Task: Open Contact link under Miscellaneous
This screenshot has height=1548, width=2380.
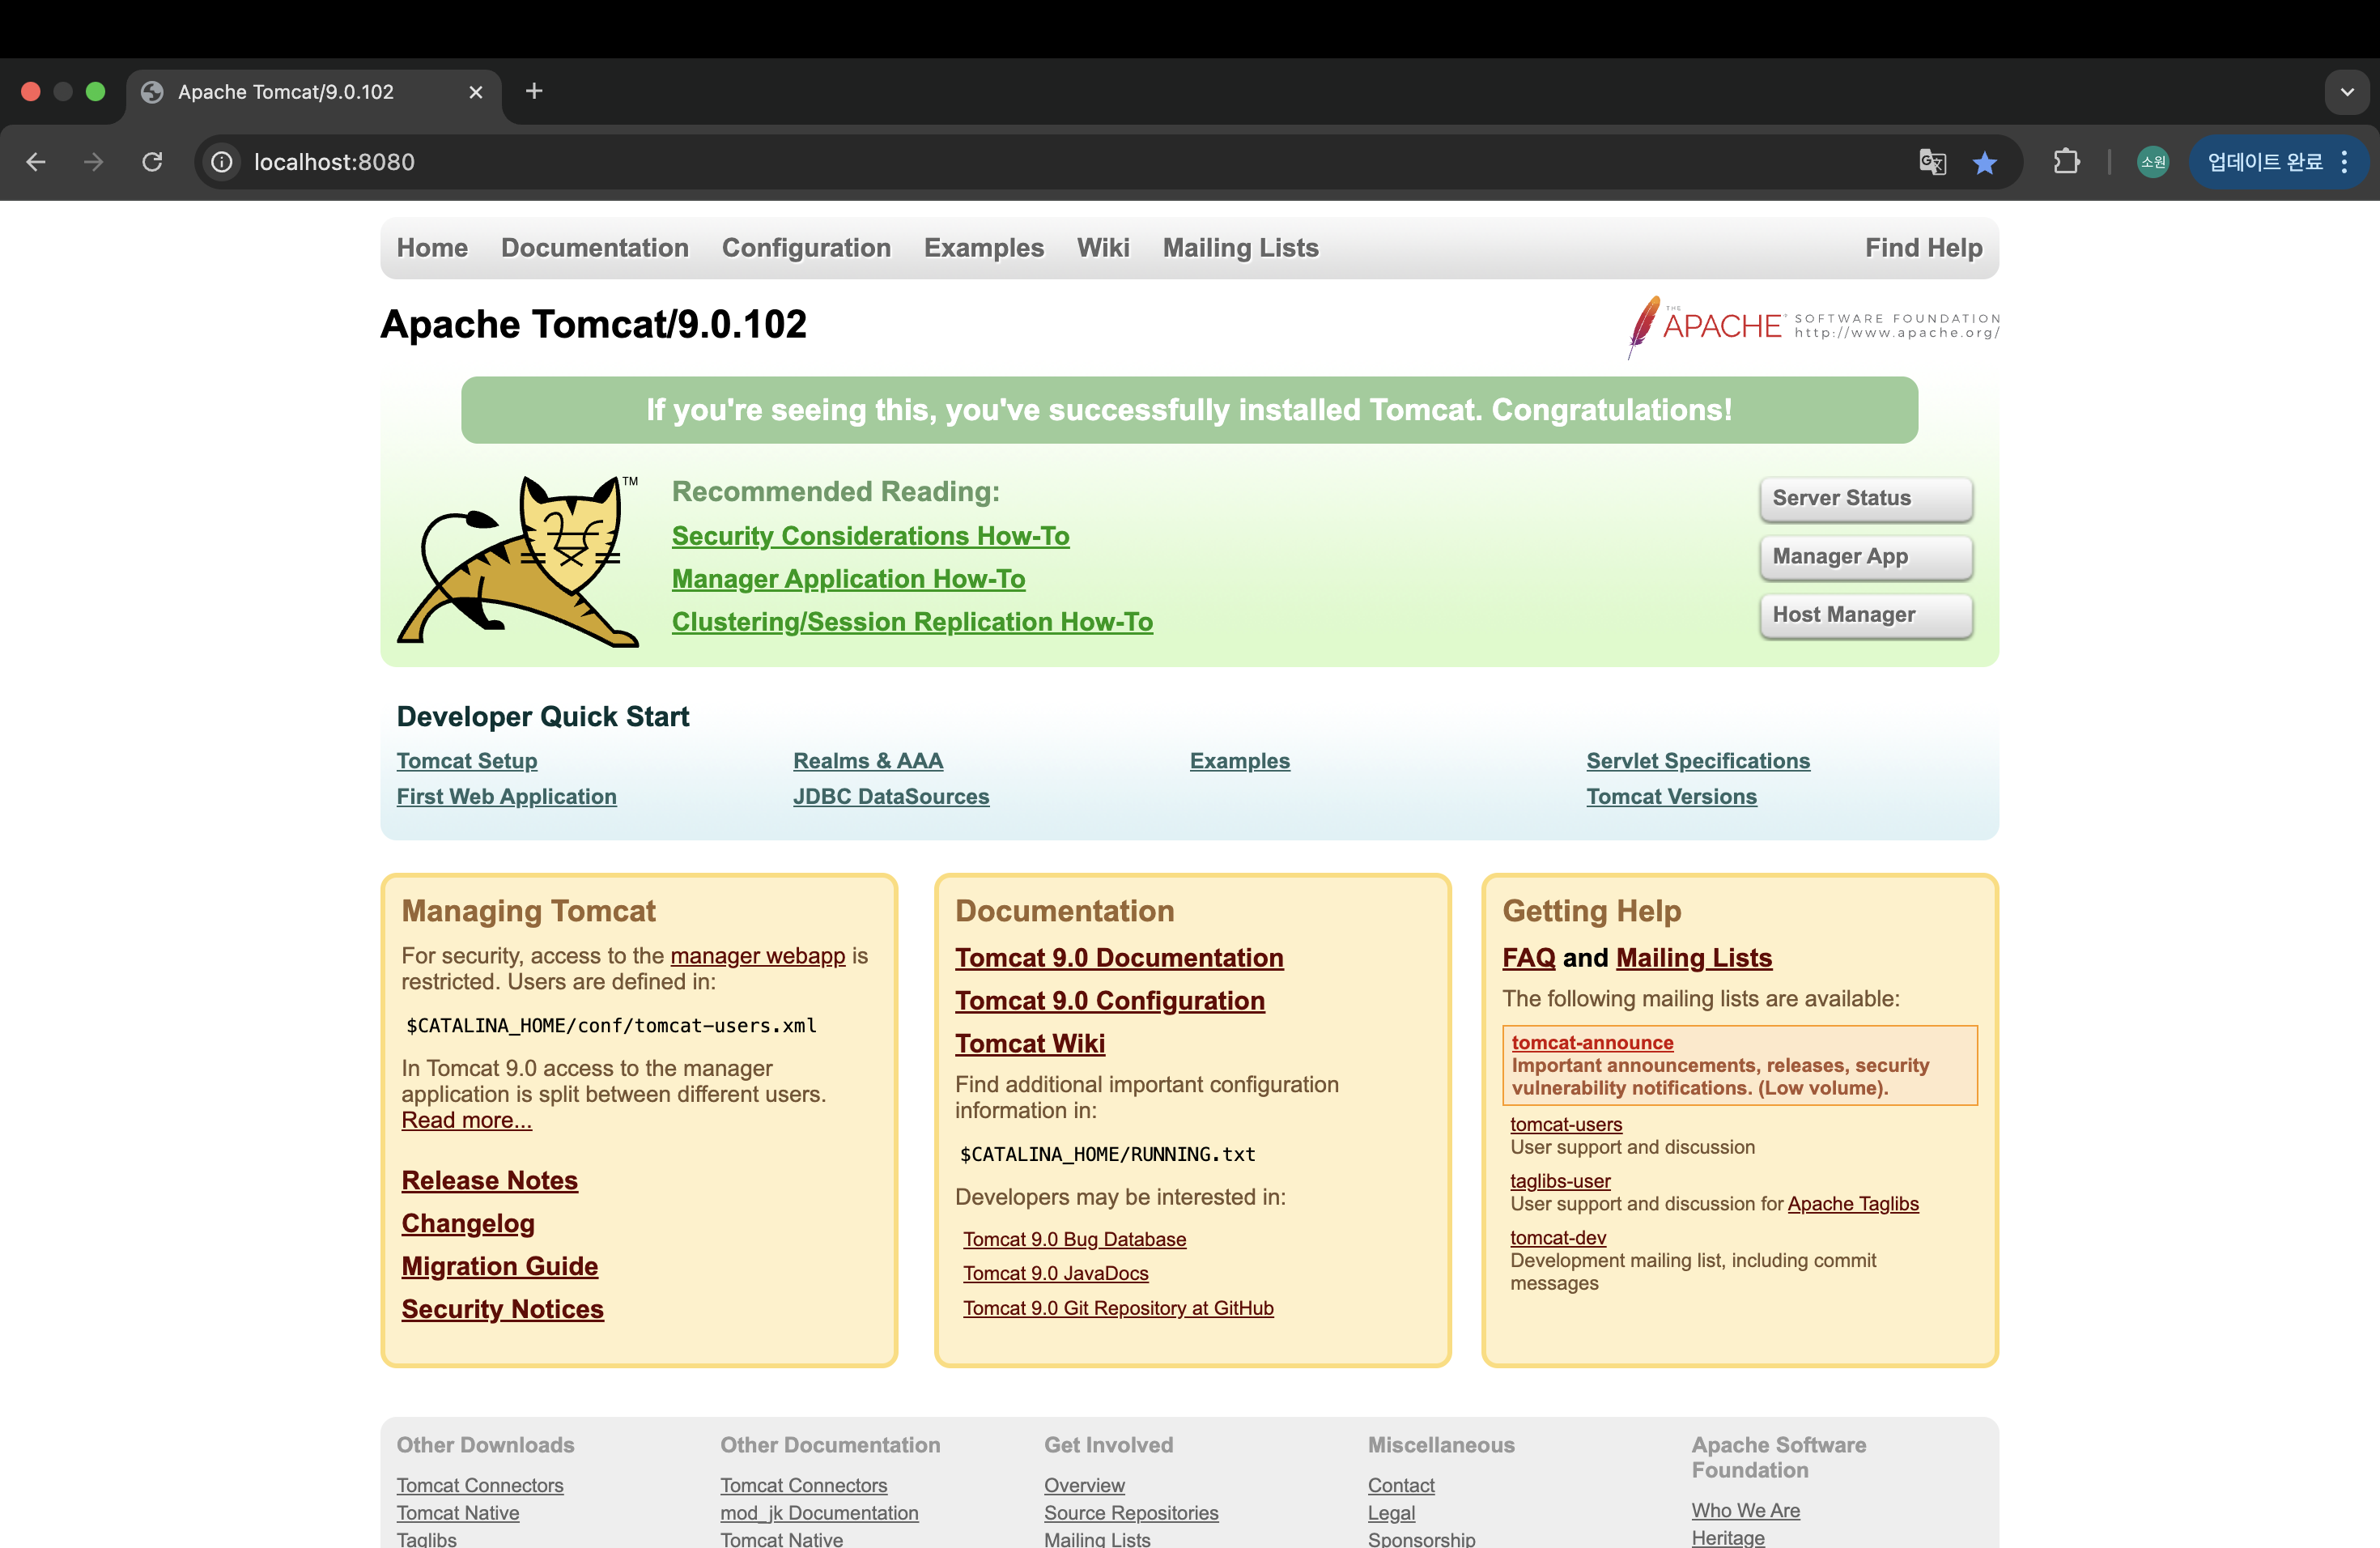Action: 1401,1486
